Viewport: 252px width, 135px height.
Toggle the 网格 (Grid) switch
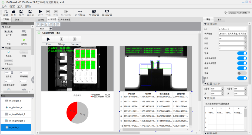(242, 68)
